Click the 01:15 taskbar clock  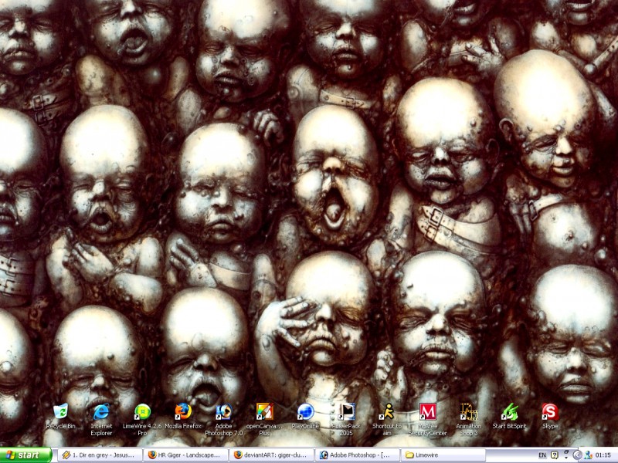click(603, 455)
